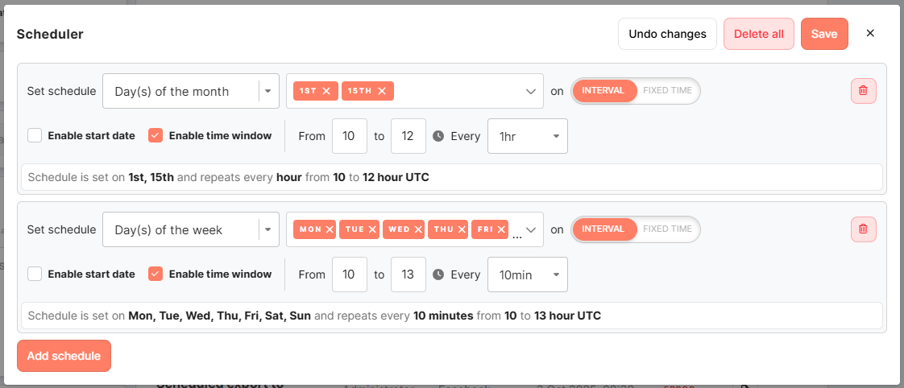Delete the first schedule with trash icon
Image resolution: width=904 pixels, height=388 pixels.
pos(863,91)
